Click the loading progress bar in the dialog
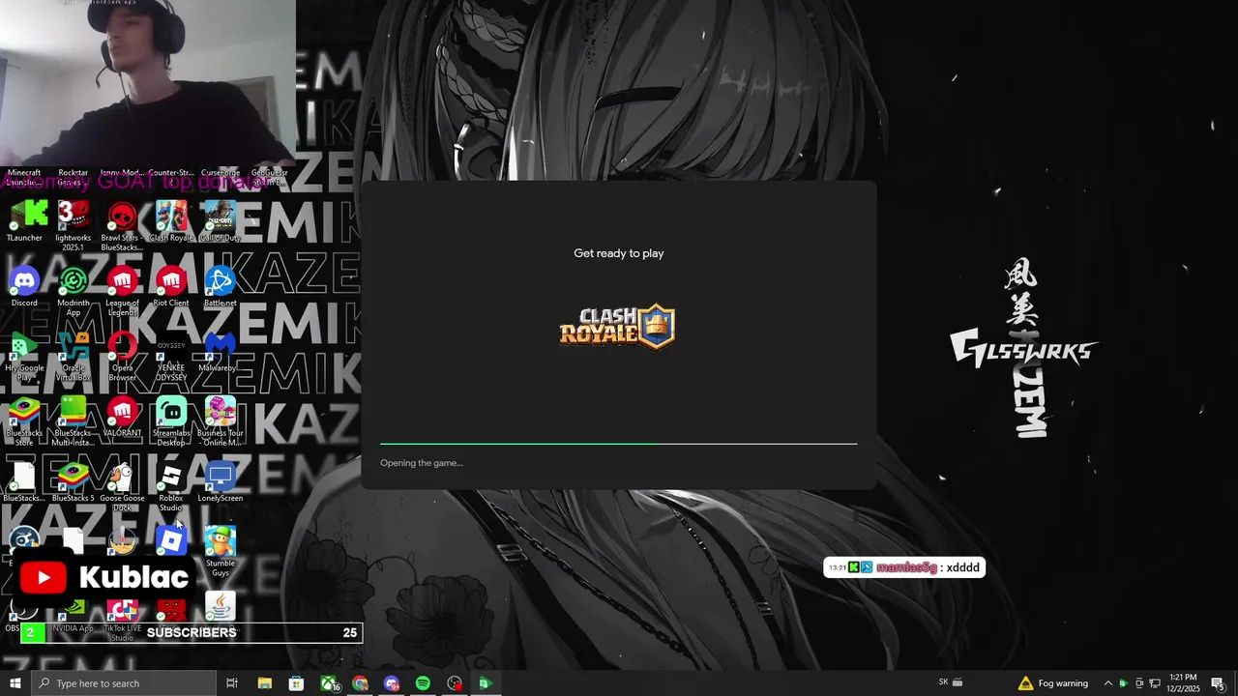Viewport: 1238px width, 696px height. click(x=618, y=444)
